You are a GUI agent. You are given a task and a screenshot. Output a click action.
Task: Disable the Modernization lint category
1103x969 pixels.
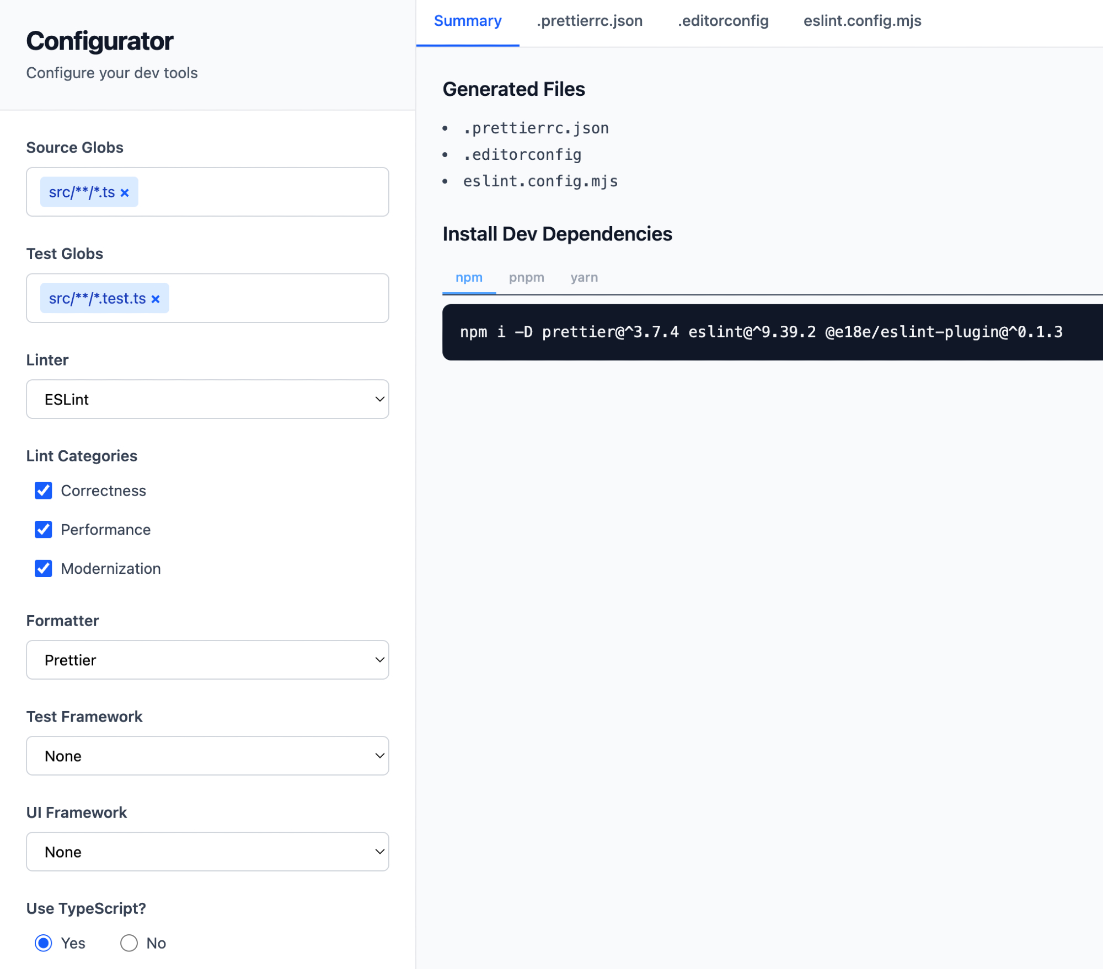pyautogui.click(x=43, y=568)
